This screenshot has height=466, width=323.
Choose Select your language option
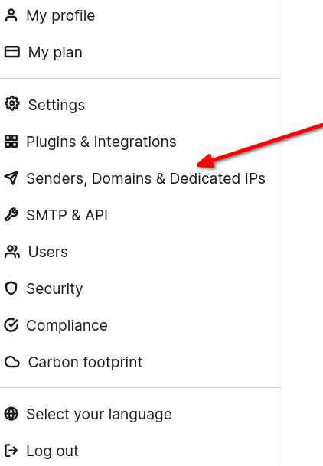140,414
